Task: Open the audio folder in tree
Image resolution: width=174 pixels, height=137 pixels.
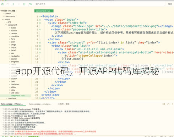Action: [x=13, y=28]
